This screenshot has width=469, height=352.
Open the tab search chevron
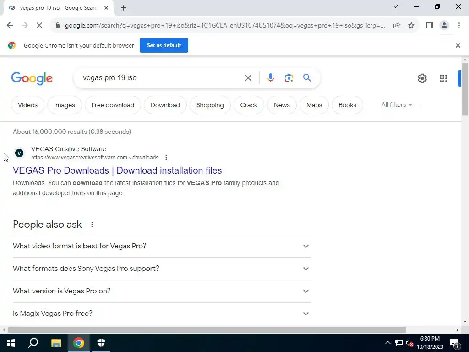pyautogui.click(x=395, y=6)
